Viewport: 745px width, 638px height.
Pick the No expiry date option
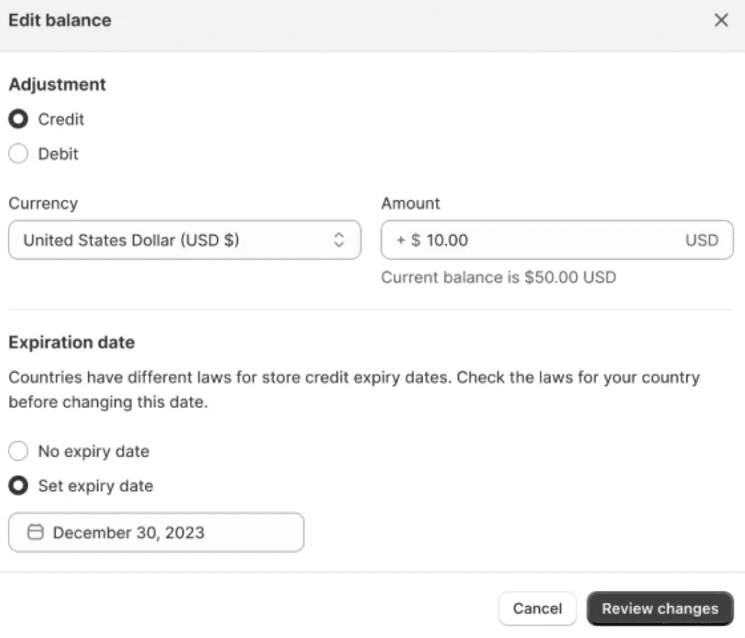click(19, 451)
